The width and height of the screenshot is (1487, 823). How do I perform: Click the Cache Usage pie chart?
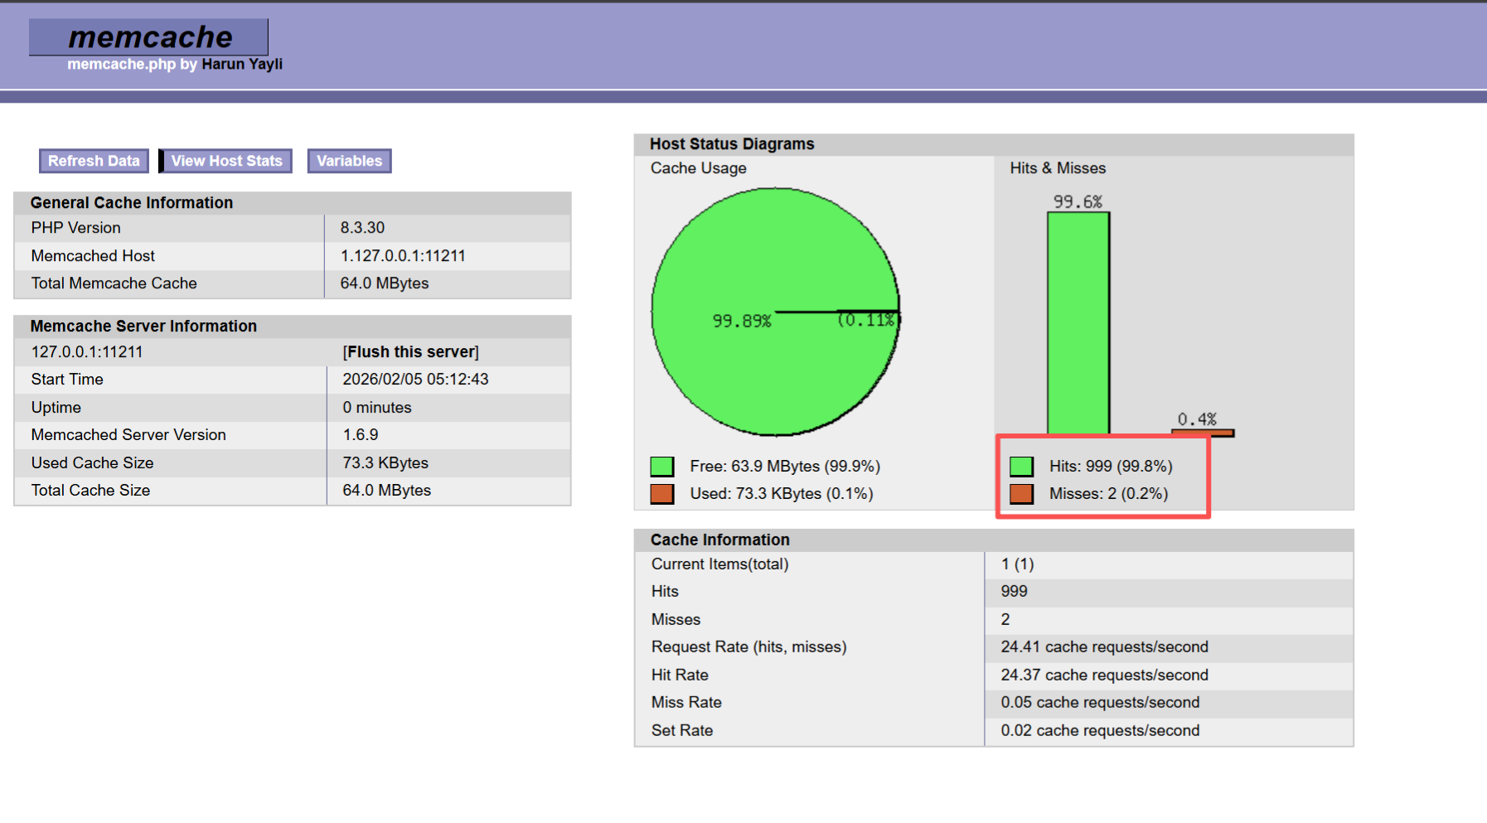pyautogui.click(x=776, y=312)
